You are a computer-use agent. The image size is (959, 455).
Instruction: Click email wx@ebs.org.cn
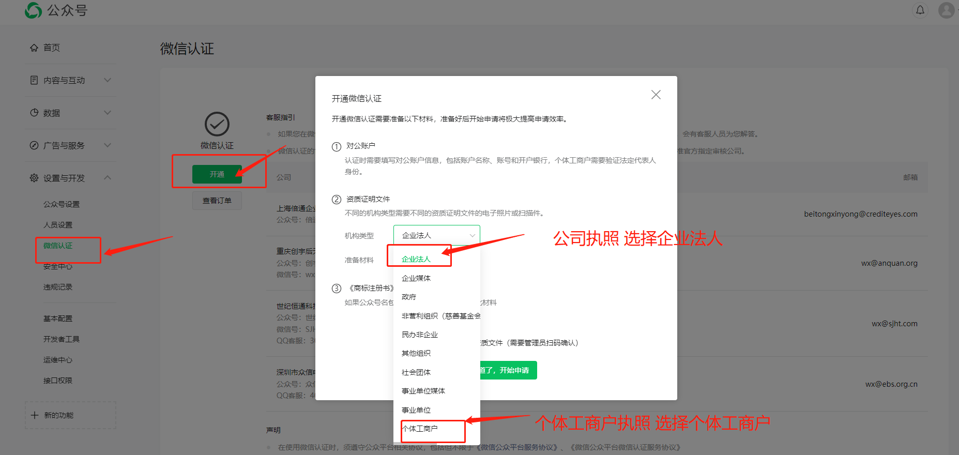click(x=891, y=384)
